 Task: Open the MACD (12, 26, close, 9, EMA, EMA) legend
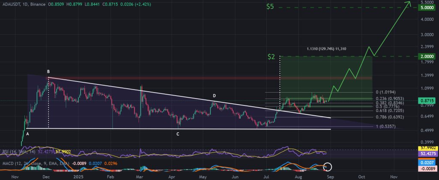point(36,163)
